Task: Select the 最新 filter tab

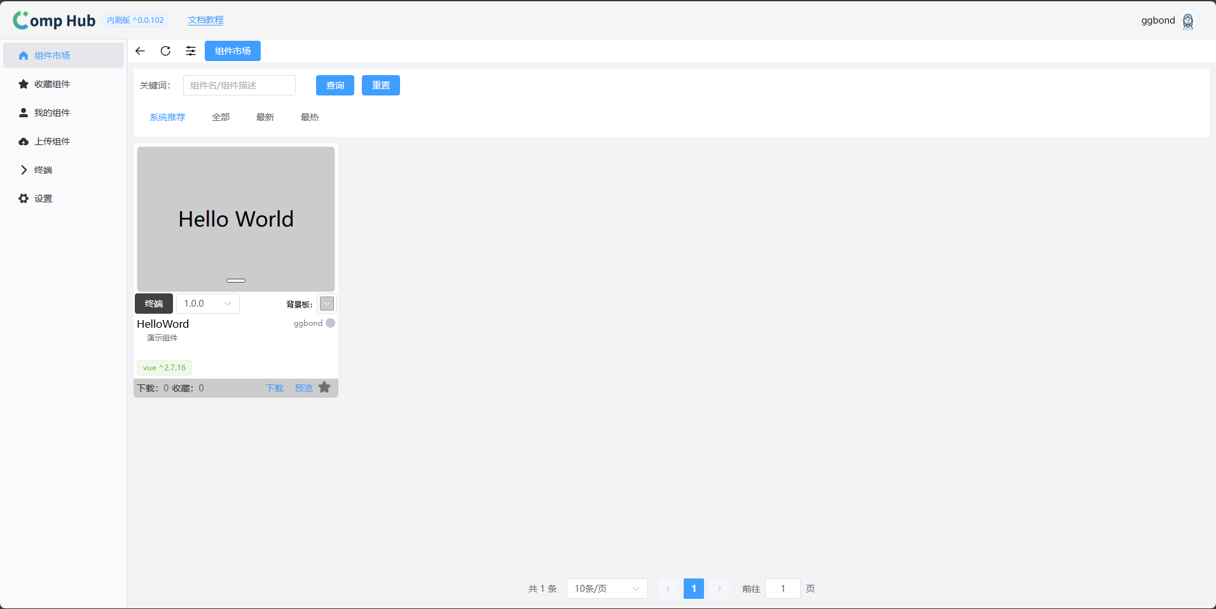Action: [265, 117]
